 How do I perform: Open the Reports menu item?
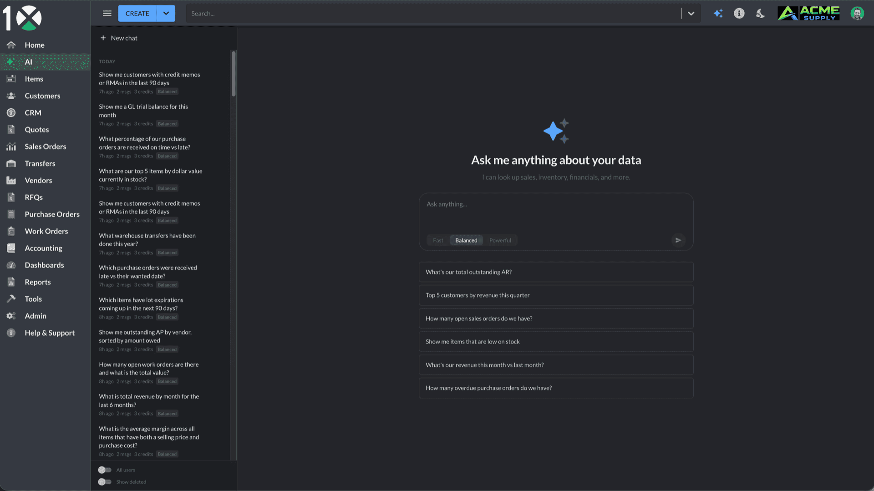point(45,282)
